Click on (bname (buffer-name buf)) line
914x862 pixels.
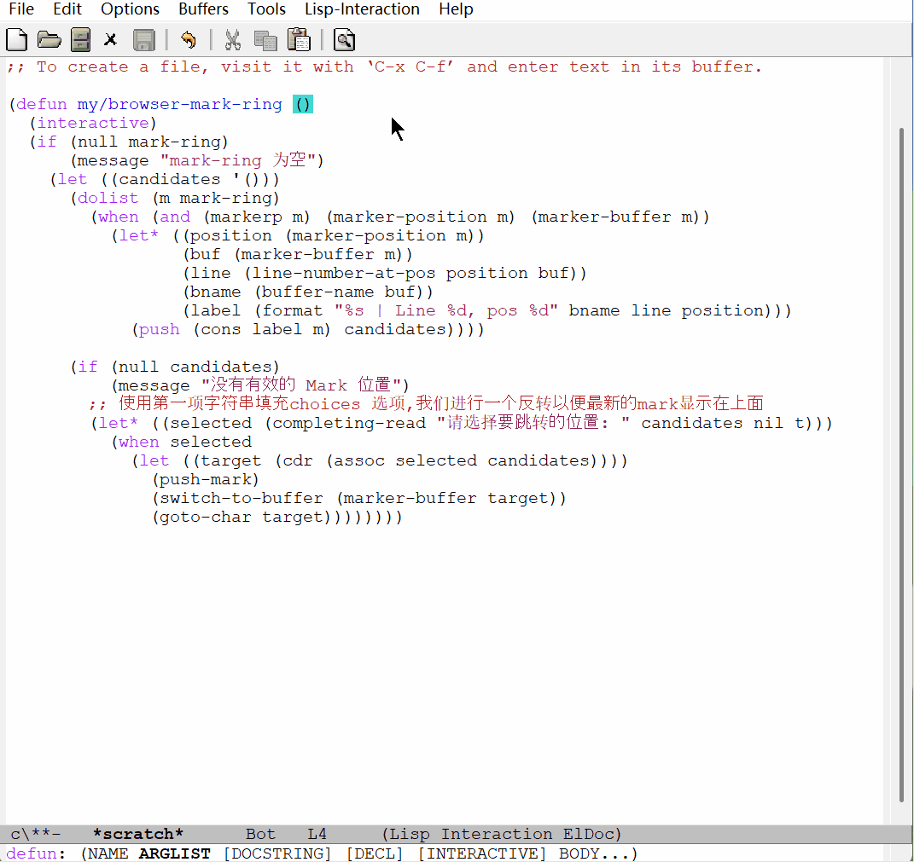[308, 292]
